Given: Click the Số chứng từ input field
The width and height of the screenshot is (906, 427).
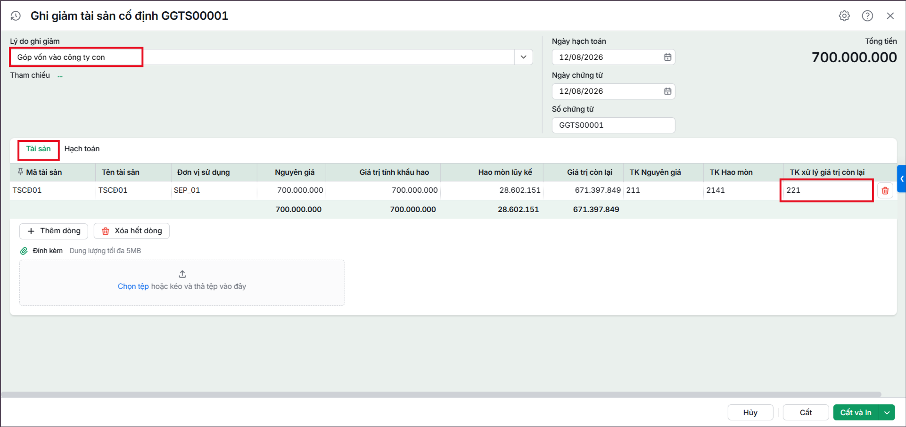Looking at the screenshot, I should pyautogui.click(x=613, y=125).
